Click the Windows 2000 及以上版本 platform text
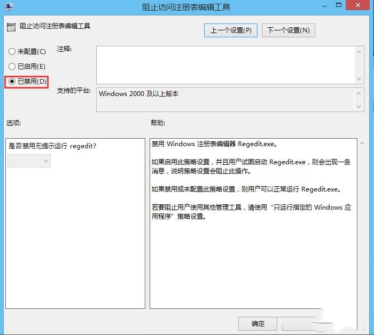 139,94
